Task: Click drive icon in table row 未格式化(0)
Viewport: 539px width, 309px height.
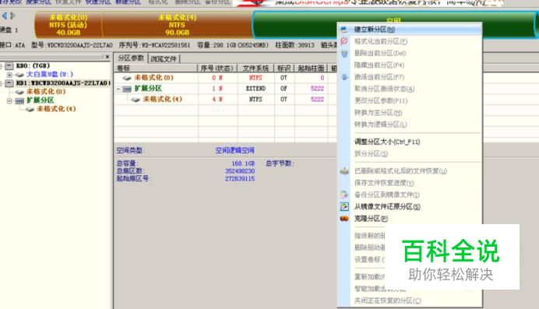Action: click(x=127, y=78)
